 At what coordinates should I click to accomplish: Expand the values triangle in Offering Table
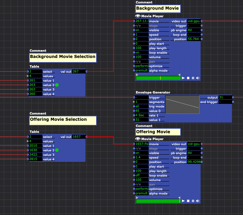coord(28,141)
